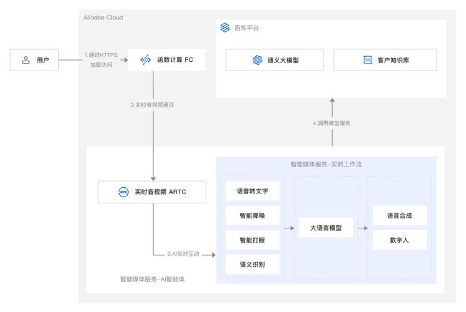Select the 函数计算 FC box
Screen dimensions: 466x312
[x=167, y=60]
